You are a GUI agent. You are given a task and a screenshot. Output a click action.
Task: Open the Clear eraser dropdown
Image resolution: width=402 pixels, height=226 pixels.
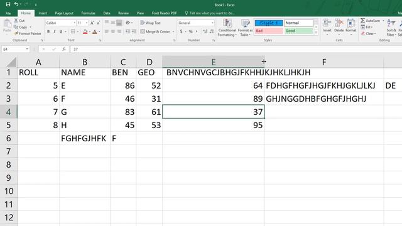pyautogui.click(x=369, y=33)
